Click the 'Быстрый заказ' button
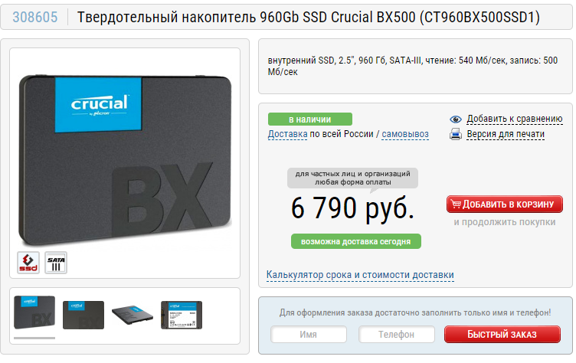The width and height of the screenshot is (576, 363). click(x=502, y=335)
